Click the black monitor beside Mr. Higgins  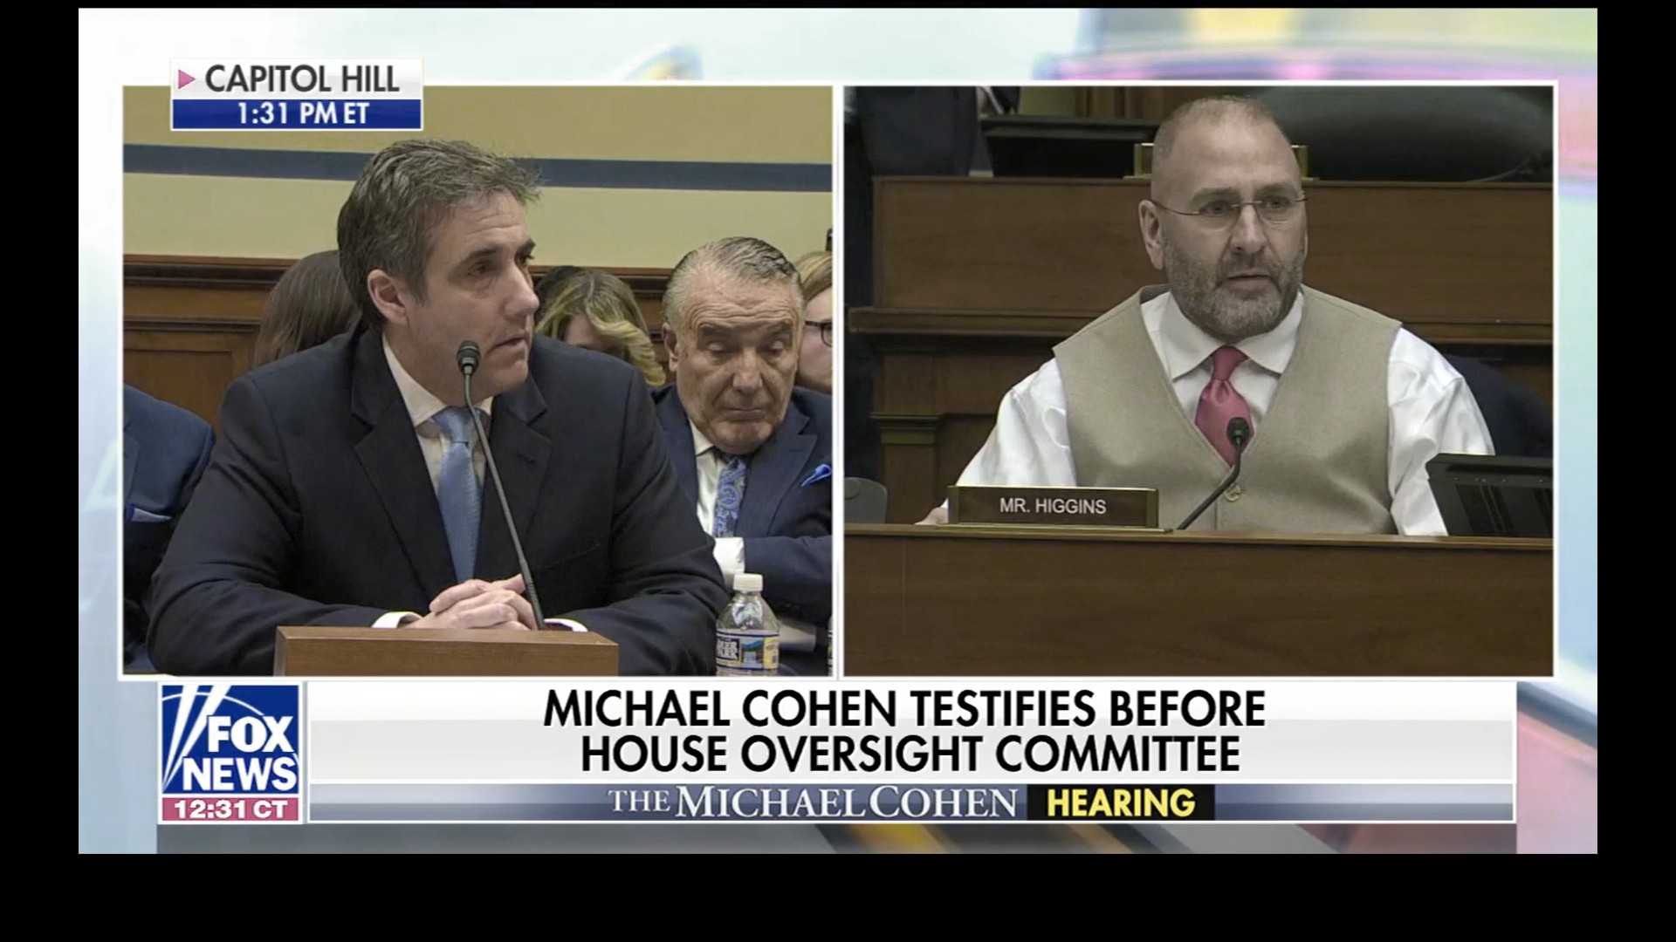click(x=1488, y=495)
